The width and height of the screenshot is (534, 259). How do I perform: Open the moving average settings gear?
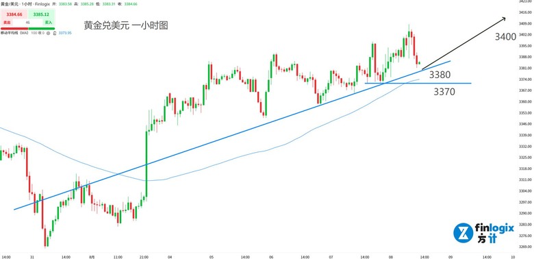coord(48,33)
